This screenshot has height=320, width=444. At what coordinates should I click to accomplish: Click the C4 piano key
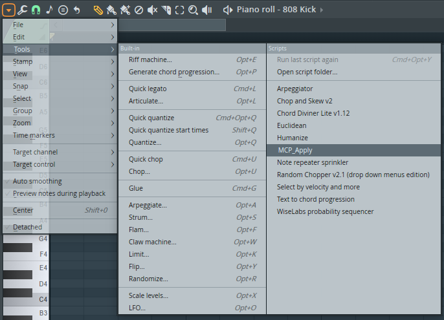[39, 301]
